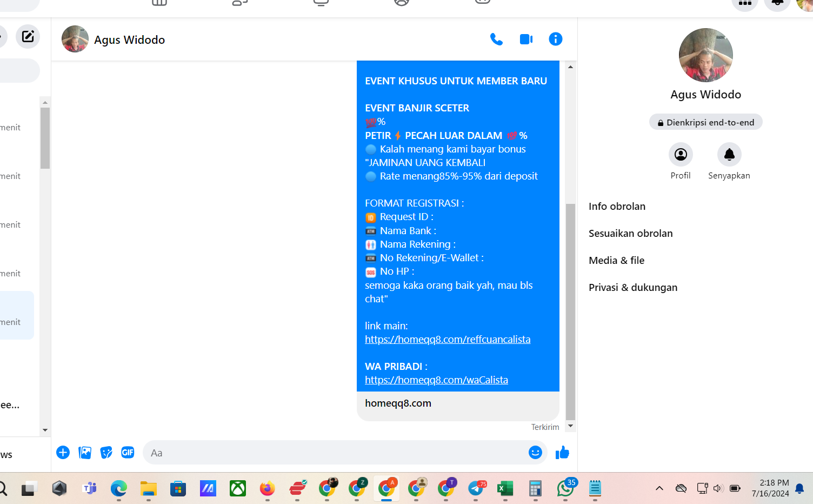Open Calculator from the taskbar
813x504 pixels.
535,489
